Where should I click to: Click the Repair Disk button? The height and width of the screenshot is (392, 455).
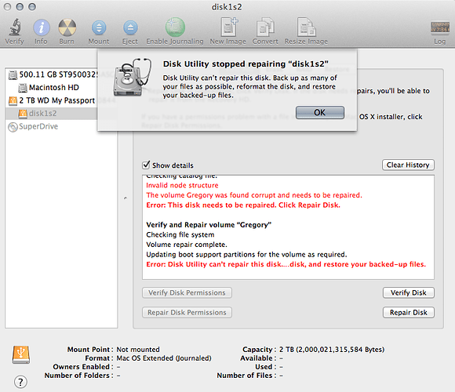coord(408,312)
